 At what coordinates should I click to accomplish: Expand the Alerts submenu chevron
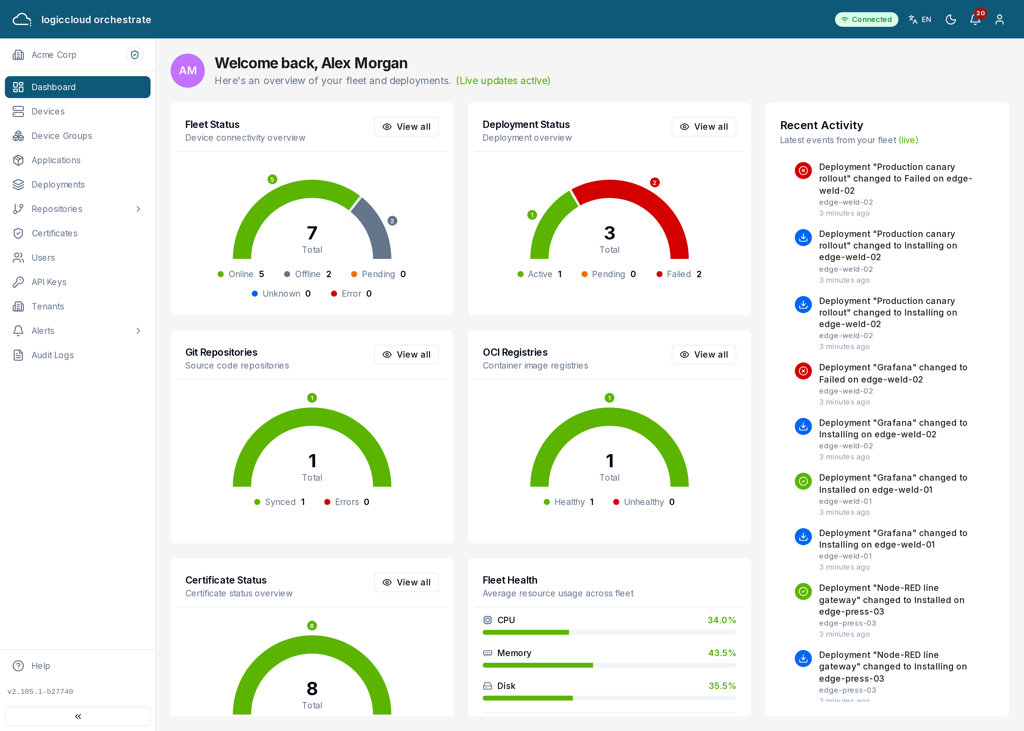[x=138, y=331]
